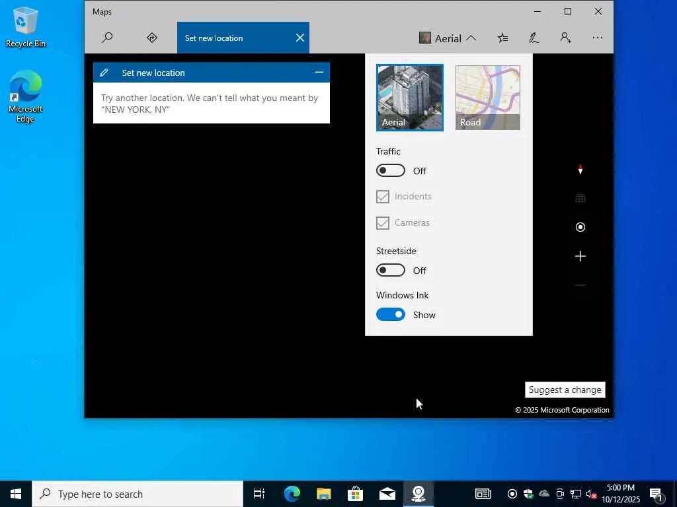Click the taskbar search box
This screenshot has height=507, width=677.
138,494
